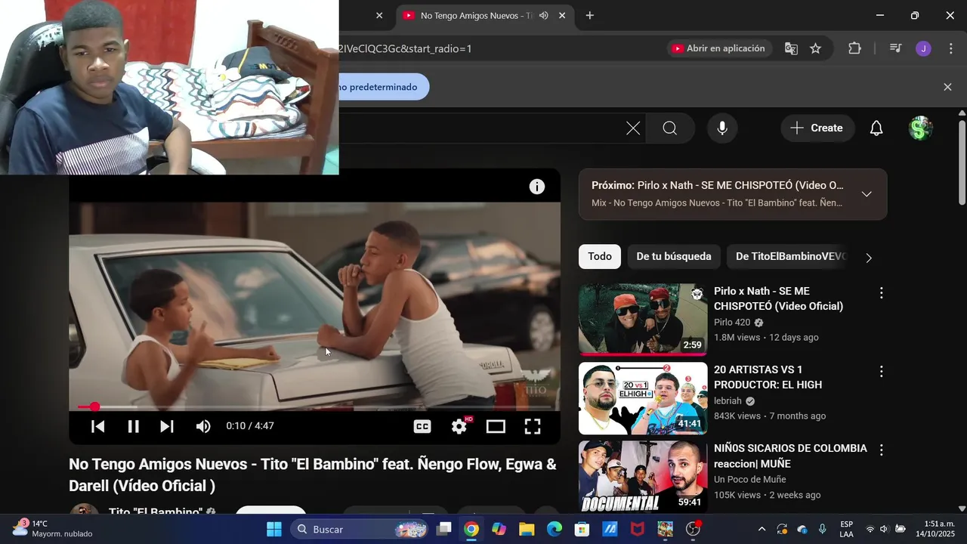The height and width of the screenshot is (544, 967).
Task: Open McAfee from the taskbar
Action: 638,529
